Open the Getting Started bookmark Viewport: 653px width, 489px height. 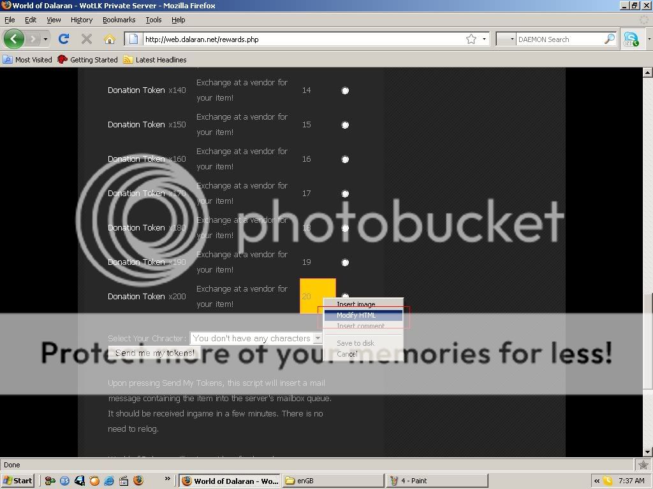88,59
